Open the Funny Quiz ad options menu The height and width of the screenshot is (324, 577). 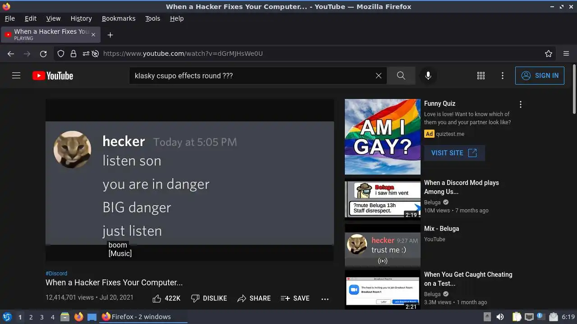coord(521,104)
